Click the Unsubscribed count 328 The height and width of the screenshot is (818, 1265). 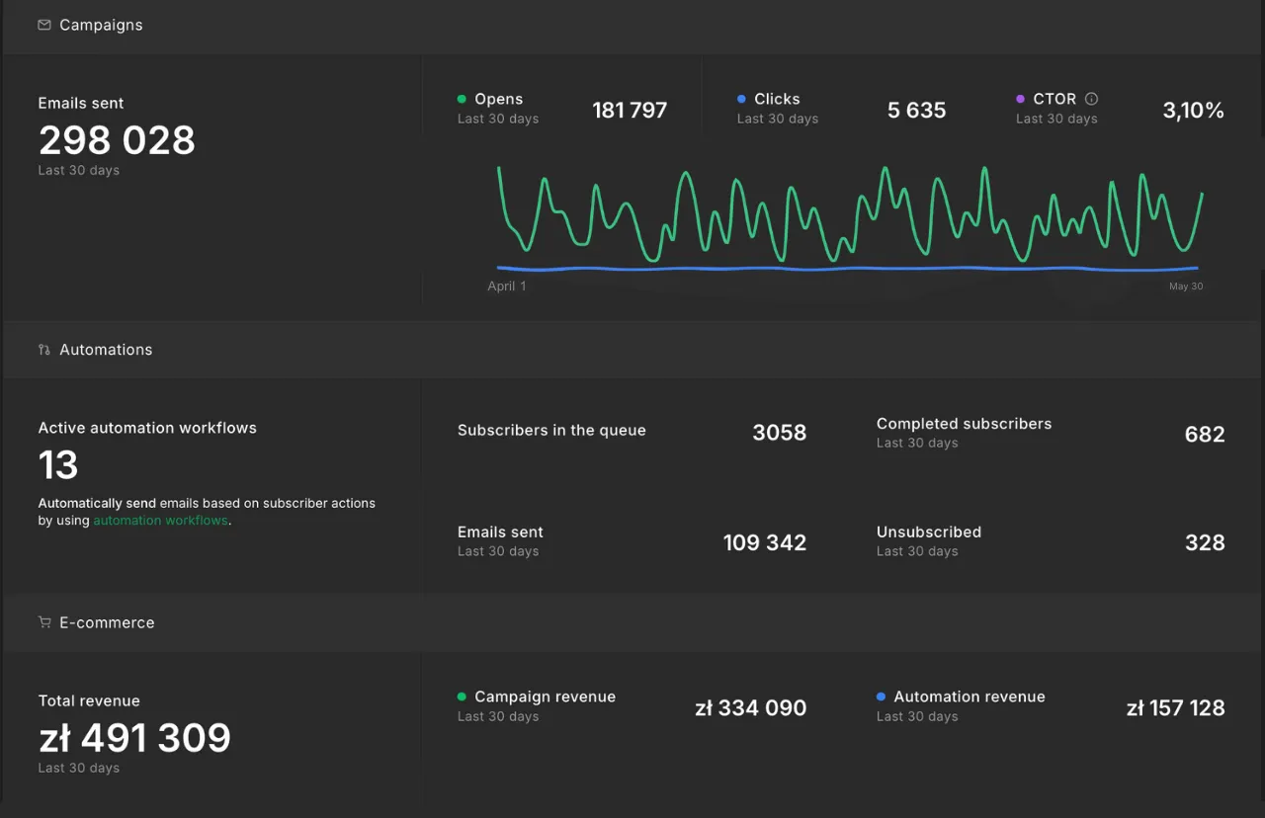pos(1205,542)
